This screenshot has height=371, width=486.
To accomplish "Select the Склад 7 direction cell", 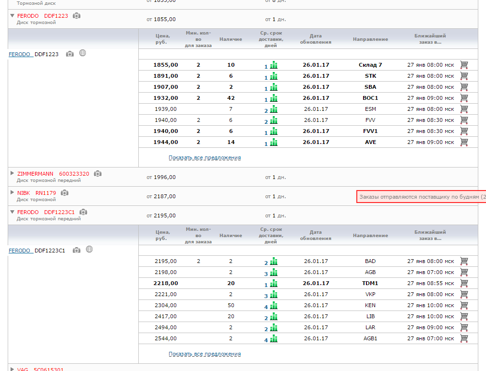I will [370, 65].
